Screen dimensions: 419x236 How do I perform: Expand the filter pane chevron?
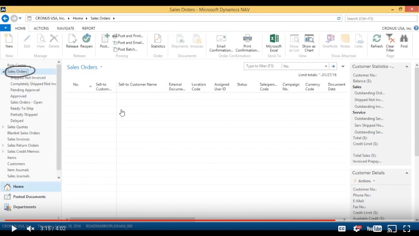click(343, 66)
